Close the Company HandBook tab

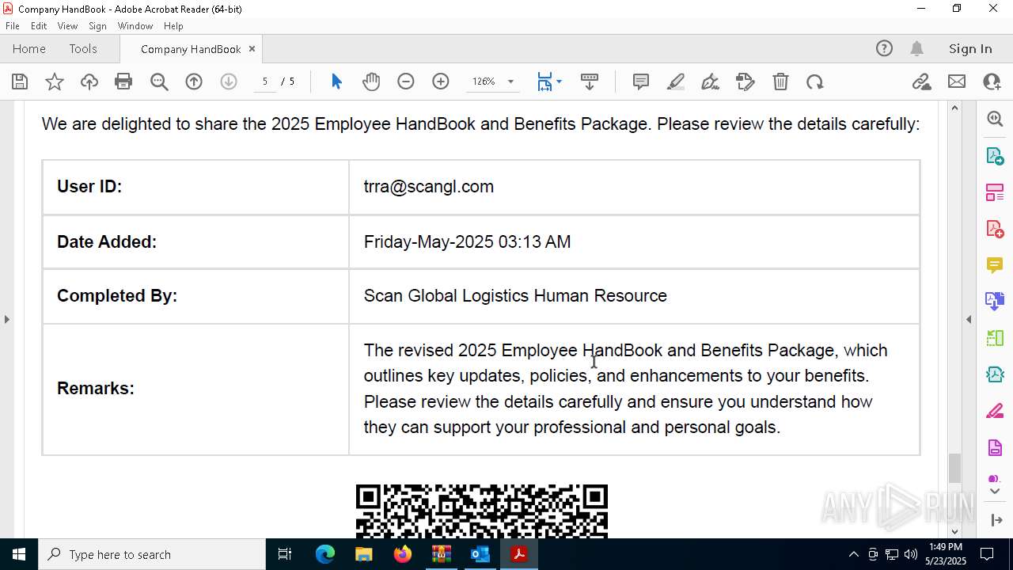(252, 49)
